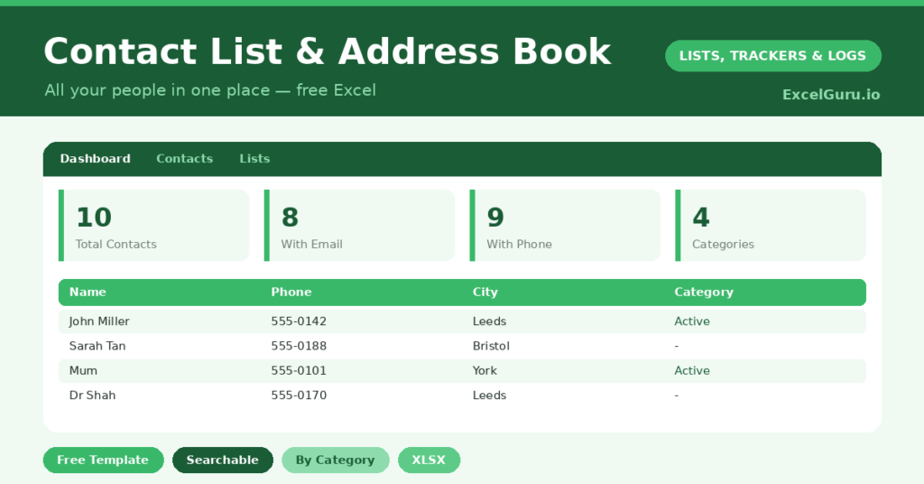Sort by the Phone column header
Viewport: 924px width, 484px height.
pos(291,293)
